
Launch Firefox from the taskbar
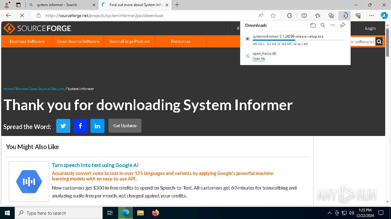click(x=155, y=213)
